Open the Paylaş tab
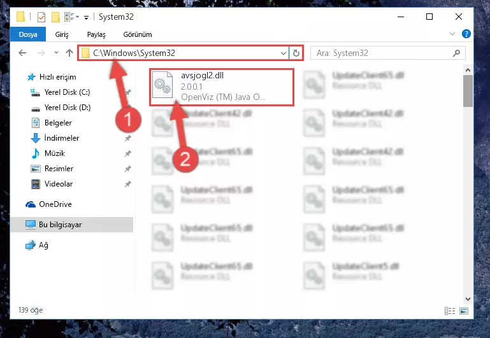Screen dimensions: 490x338 point(96,34)
